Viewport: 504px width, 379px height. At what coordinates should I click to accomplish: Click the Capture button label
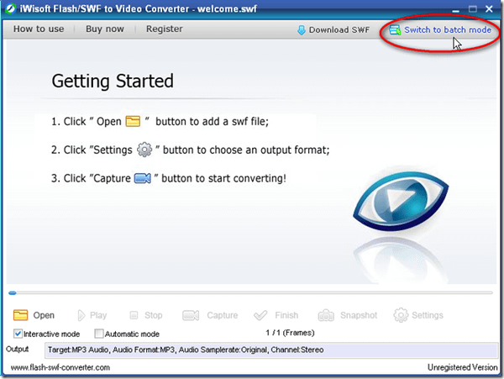[223, 315]
